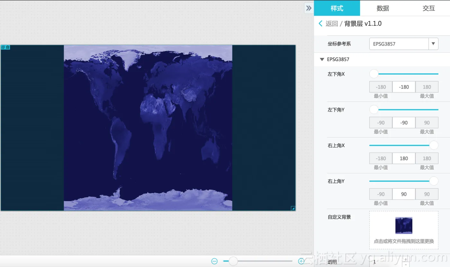The width and height of the screenshot is (450, 267).
Task: Click the canvas zoom slider handle
Action: coord(233,261)
